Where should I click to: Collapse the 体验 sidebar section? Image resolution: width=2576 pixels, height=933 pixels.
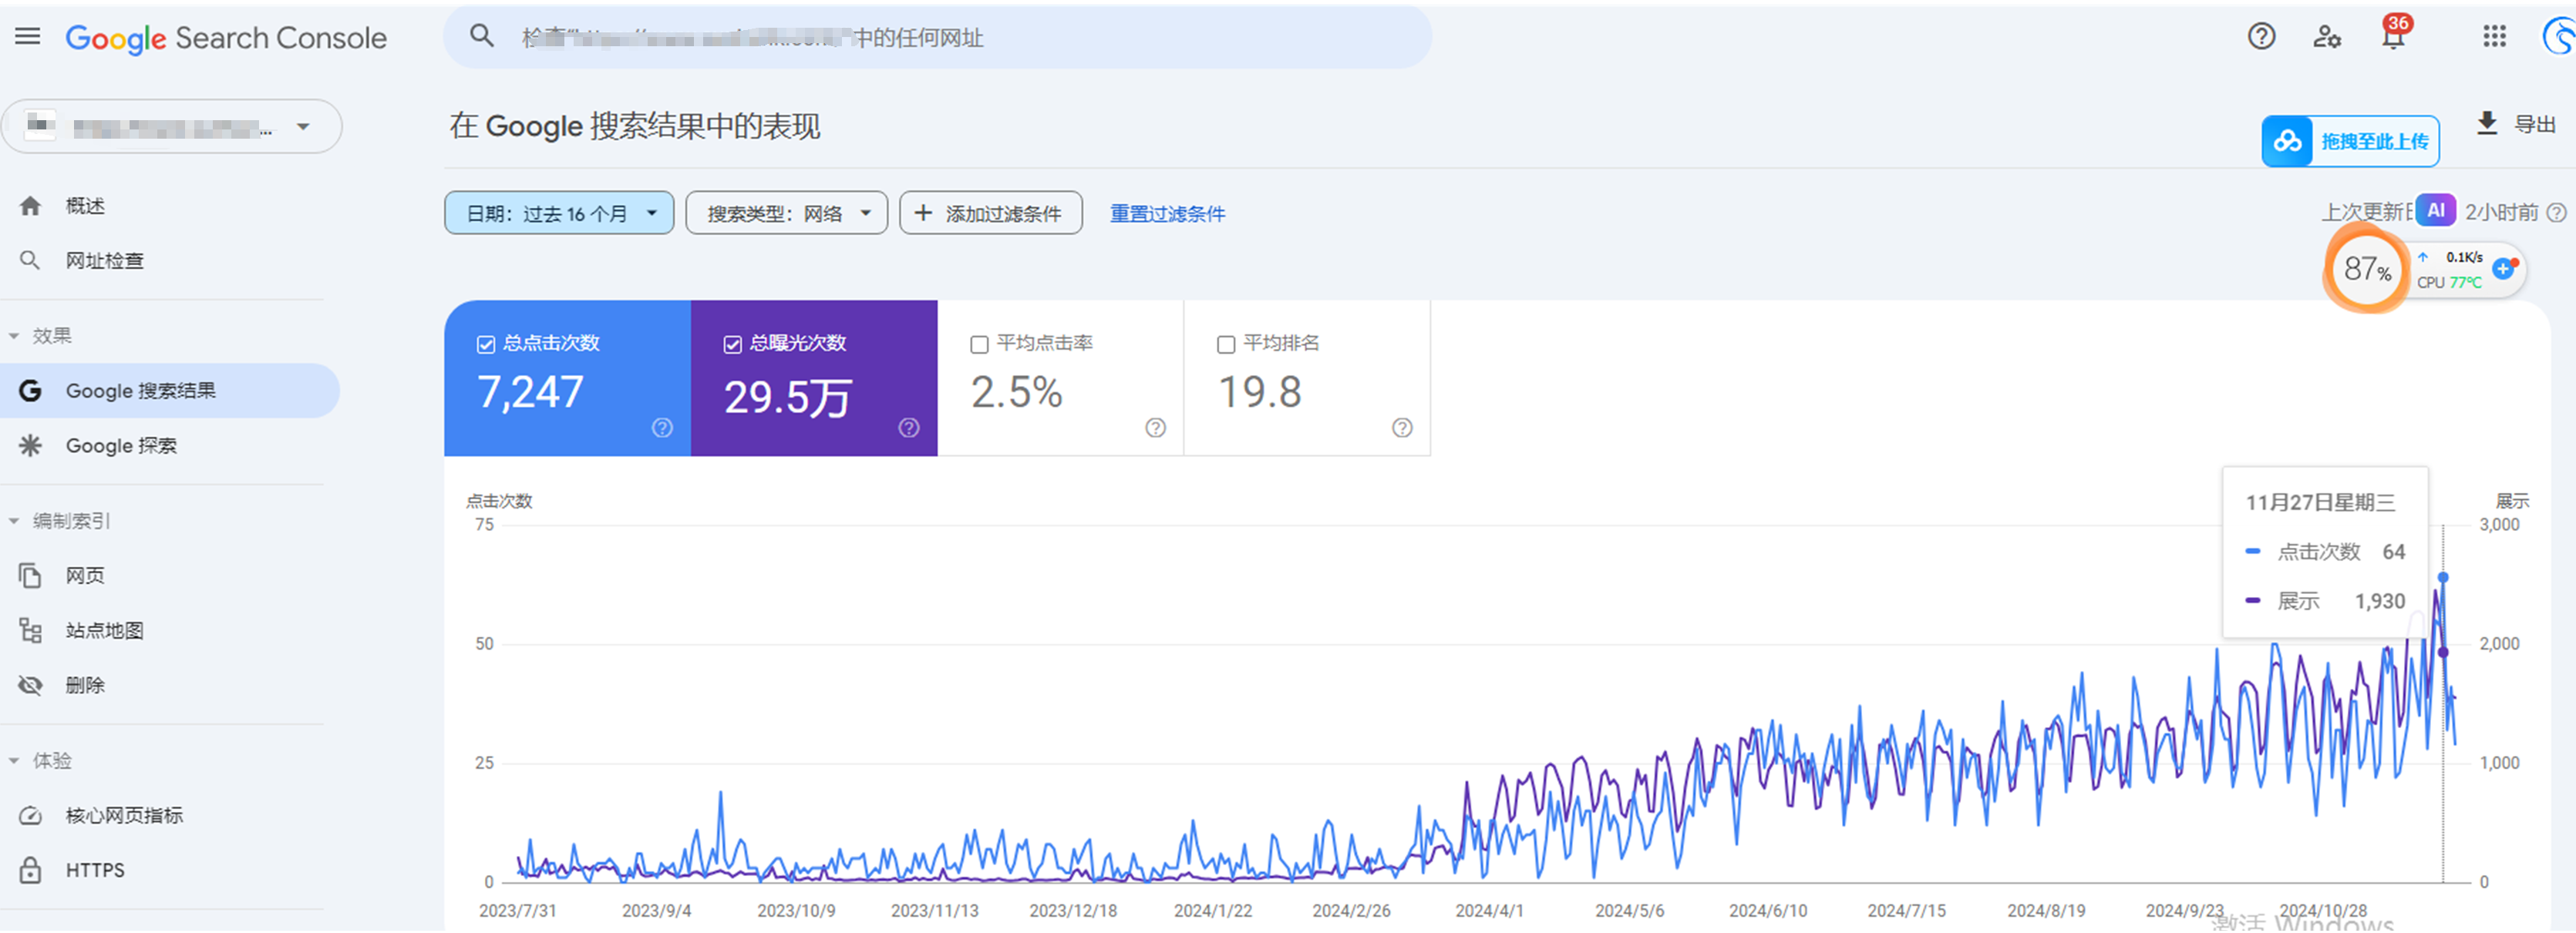click(14, 760)
